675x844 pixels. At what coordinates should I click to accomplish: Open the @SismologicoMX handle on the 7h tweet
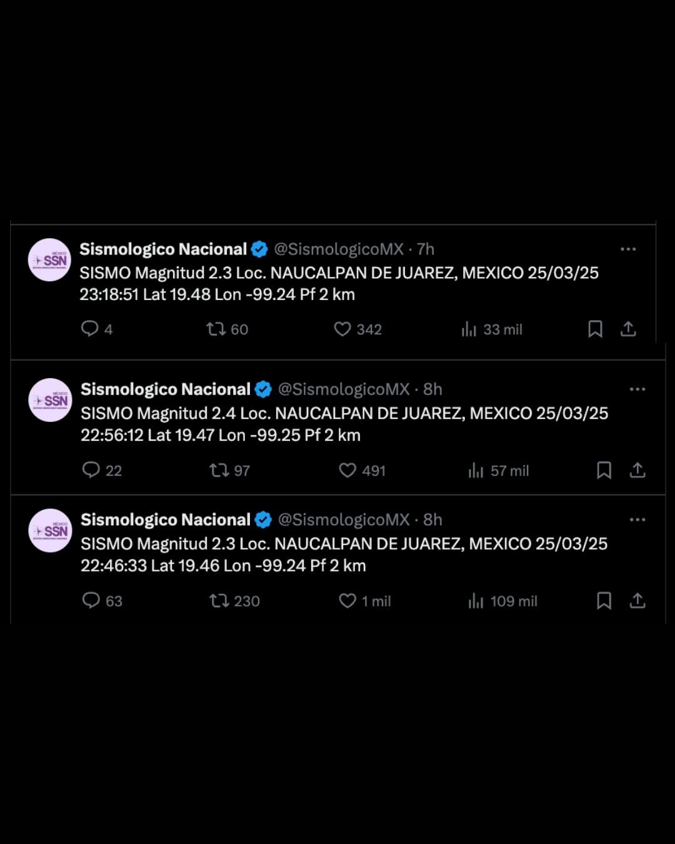tap(339, 249)
